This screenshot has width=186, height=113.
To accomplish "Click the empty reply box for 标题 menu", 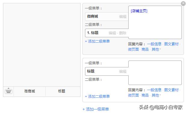I will click(x=155, y=73).
